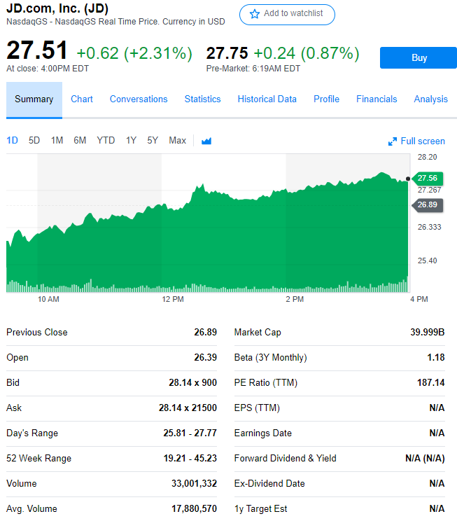Click the 26.89 previous close marker
Viewport: 457px width, 521px height.
[x=427, y=204]
